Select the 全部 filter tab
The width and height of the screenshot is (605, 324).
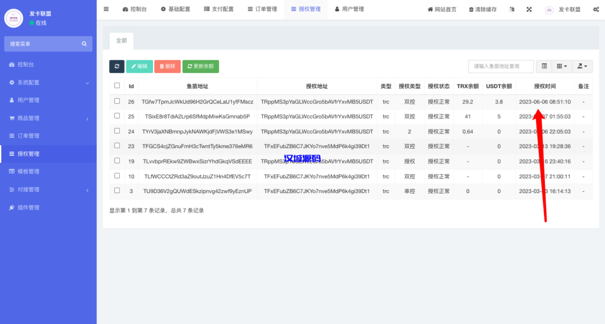pos(122,41)
